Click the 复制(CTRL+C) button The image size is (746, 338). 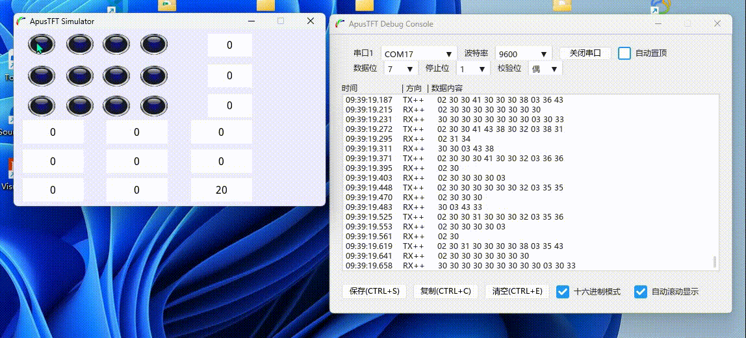click(445, 291)
